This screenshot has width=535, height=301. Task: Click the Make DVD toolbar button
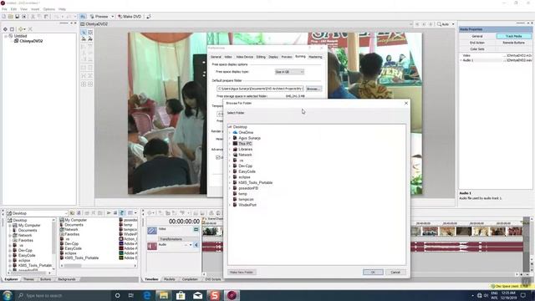[x=130, y=17]
